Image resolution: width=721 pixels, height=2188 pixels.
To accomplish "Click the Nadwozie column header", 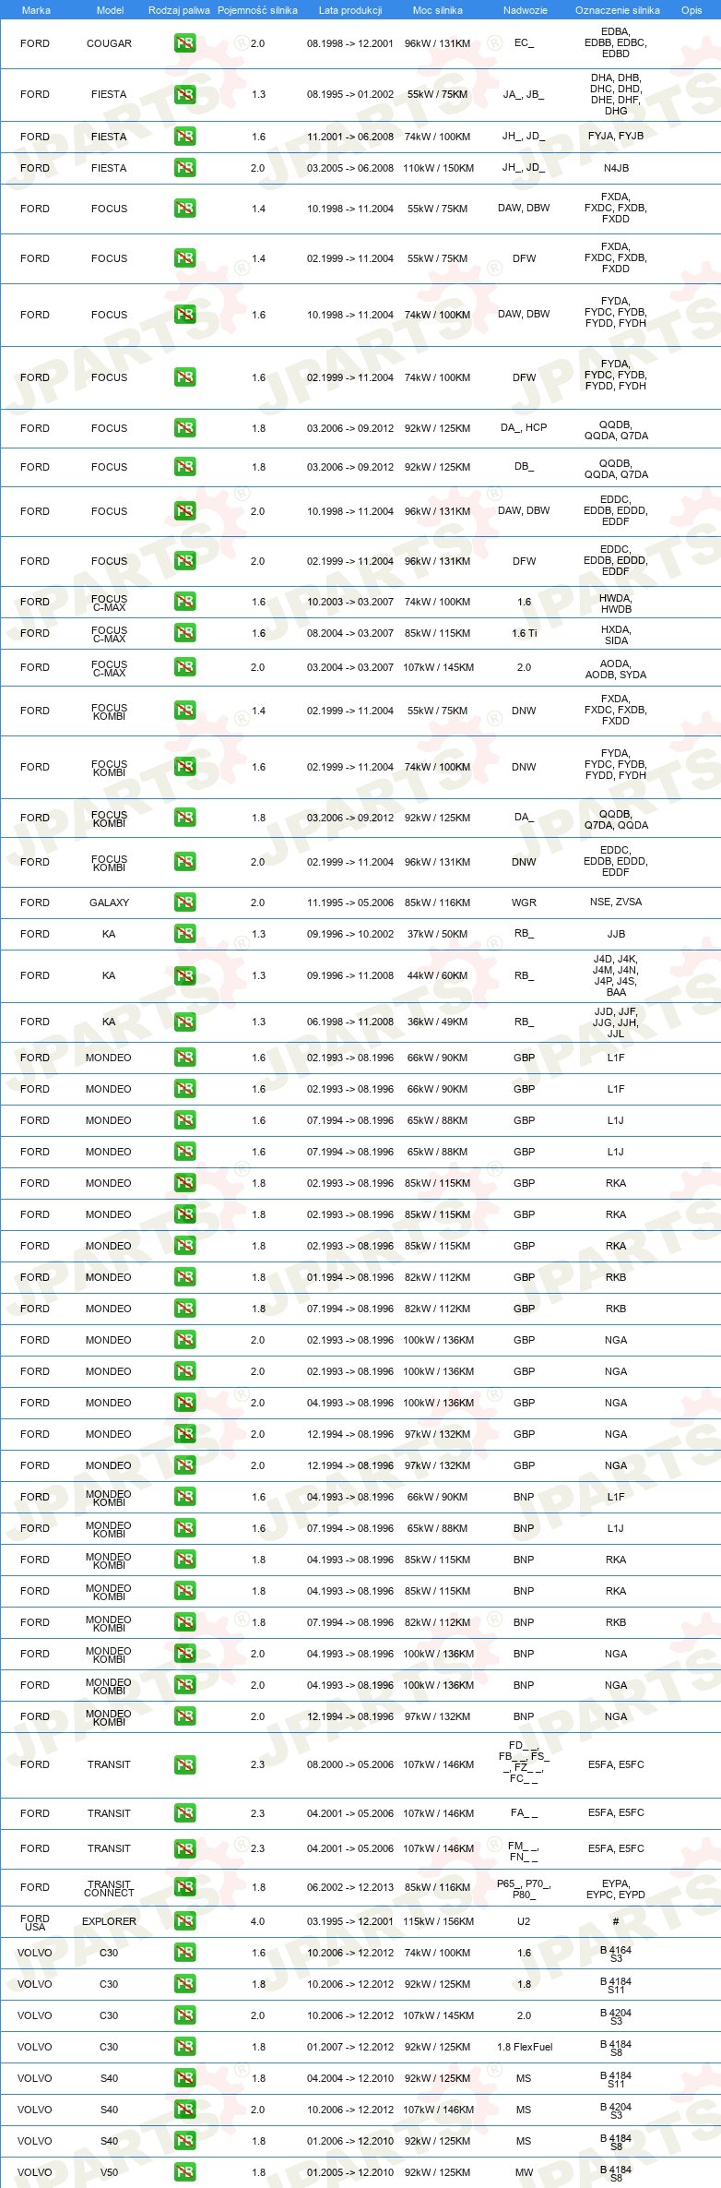I will tap(525, 10).
